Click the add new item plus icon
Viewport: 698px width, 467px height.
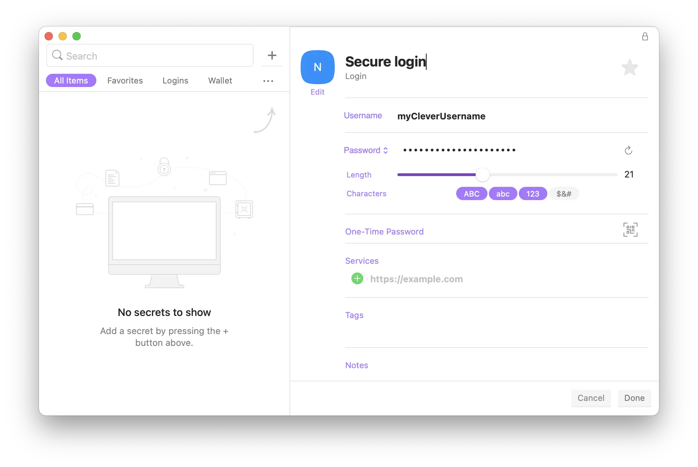point(272,55)
